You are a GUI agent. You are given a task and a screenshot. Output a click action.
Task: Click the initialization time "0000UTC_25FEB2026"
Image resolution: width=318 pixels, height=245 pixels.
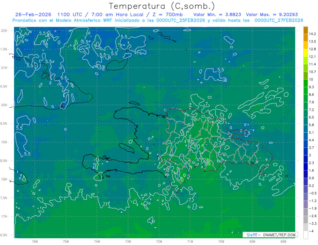click(x=180, y=20)
